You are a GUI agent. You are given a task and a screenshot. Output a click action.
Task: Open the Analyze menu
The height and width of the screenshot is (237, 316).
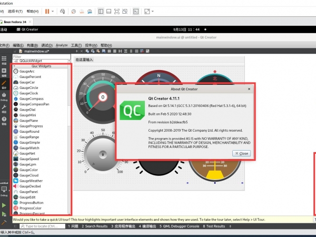62,45
